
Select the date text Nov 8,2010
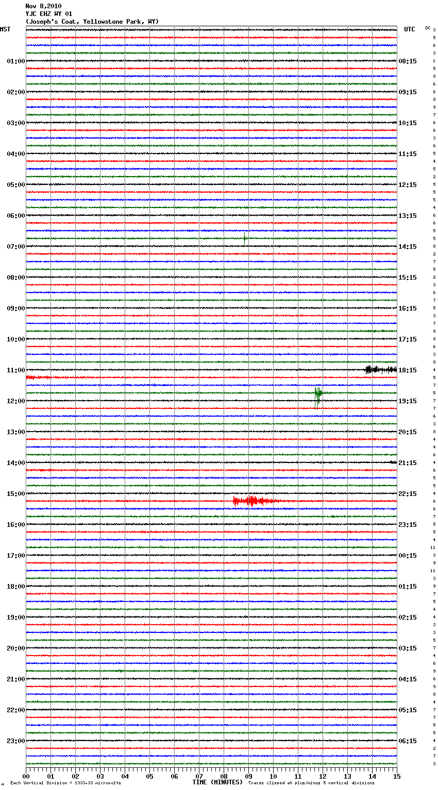click(43, 6)
